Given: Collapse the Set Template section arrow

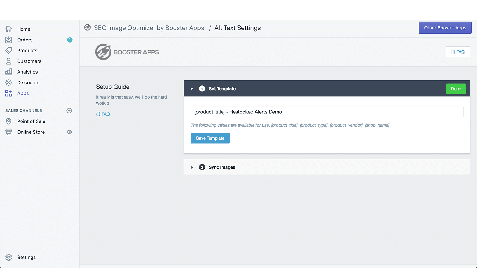Looking at the screenshot, I should [x=192, y=89].
